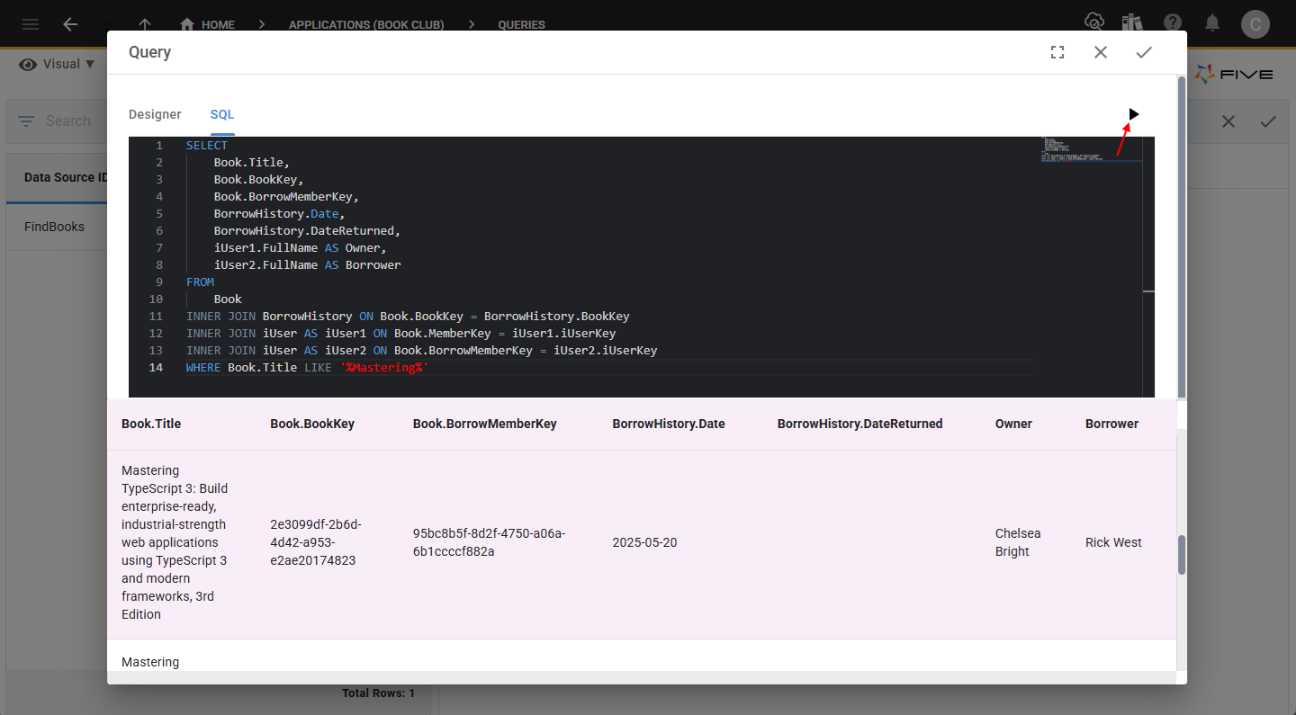The image size is (1296, 715).
Task: Open QUERIES breadcrumb
Action: (521, 24)
